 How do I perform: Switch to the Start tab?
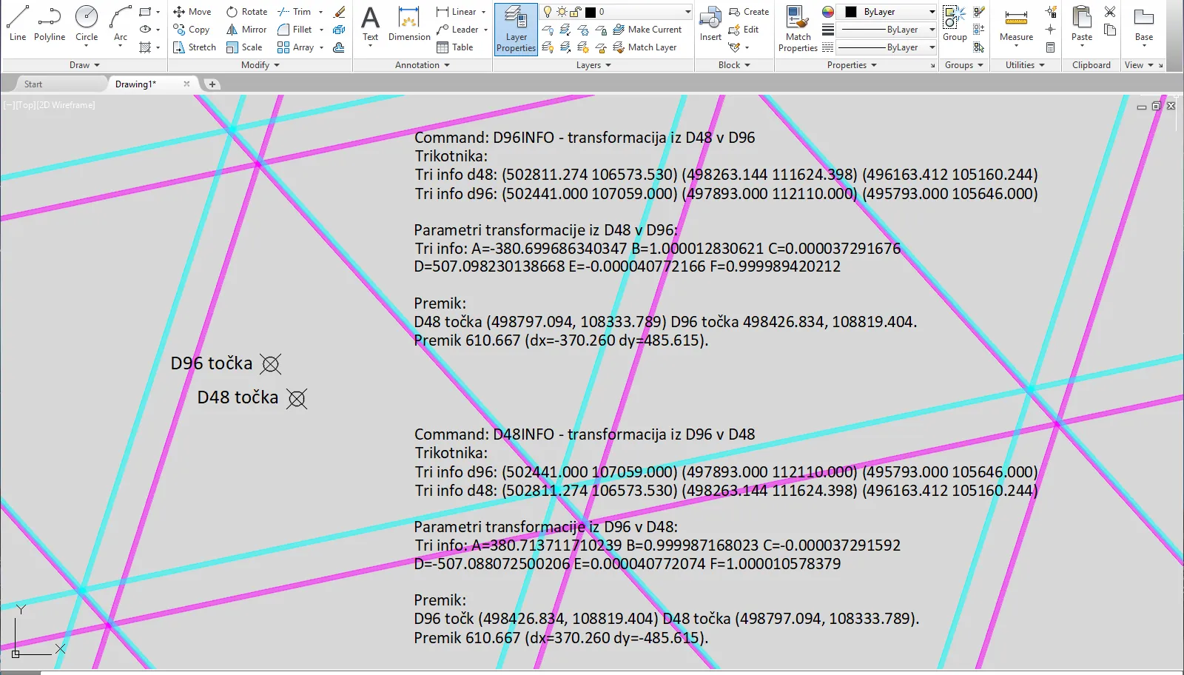(x=33, y=84)
